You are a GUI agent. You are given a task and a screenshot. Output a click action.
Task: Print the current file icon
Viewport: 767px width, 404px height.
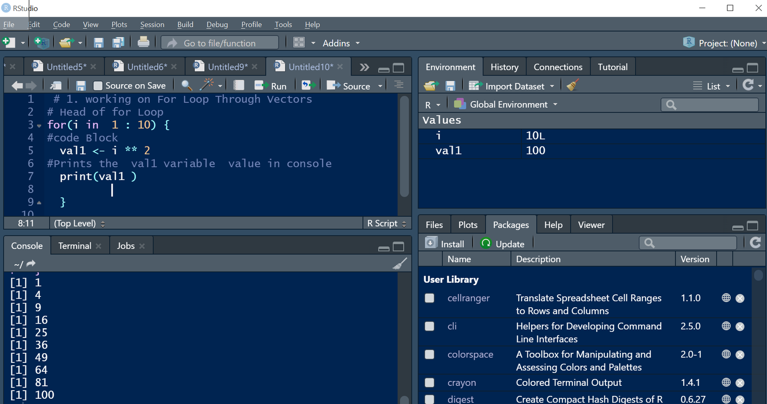click(143, 42)
